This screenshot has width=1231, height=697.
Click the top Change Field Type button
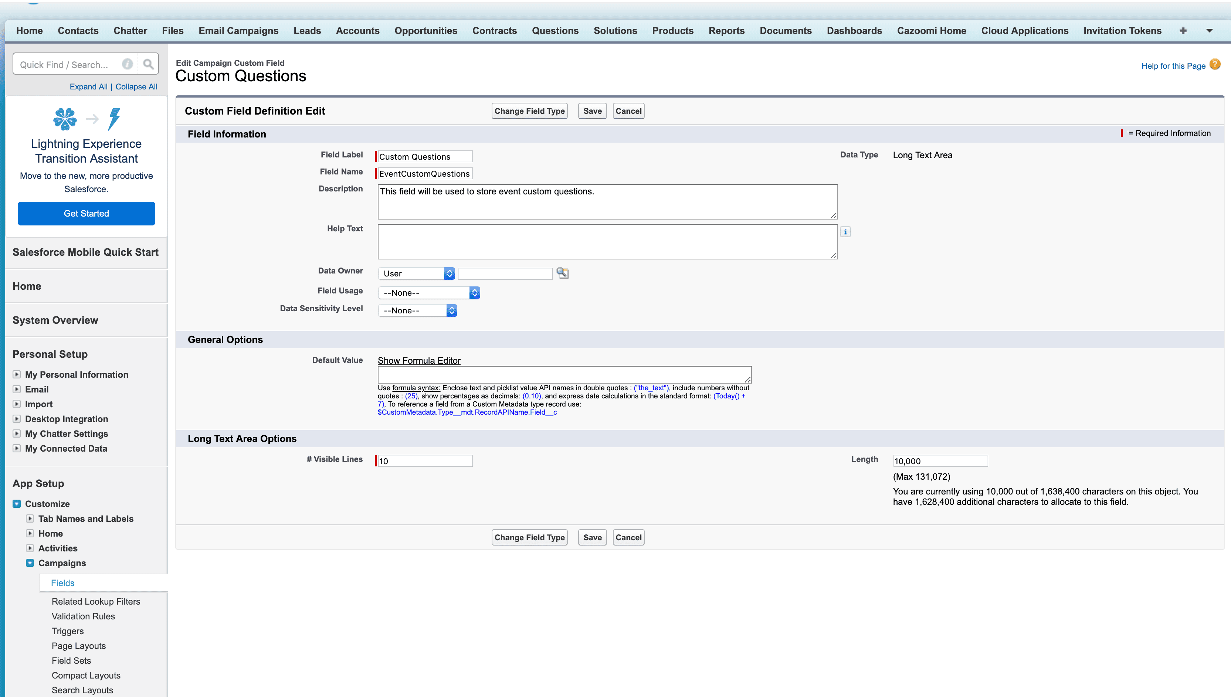pos(530,111)
